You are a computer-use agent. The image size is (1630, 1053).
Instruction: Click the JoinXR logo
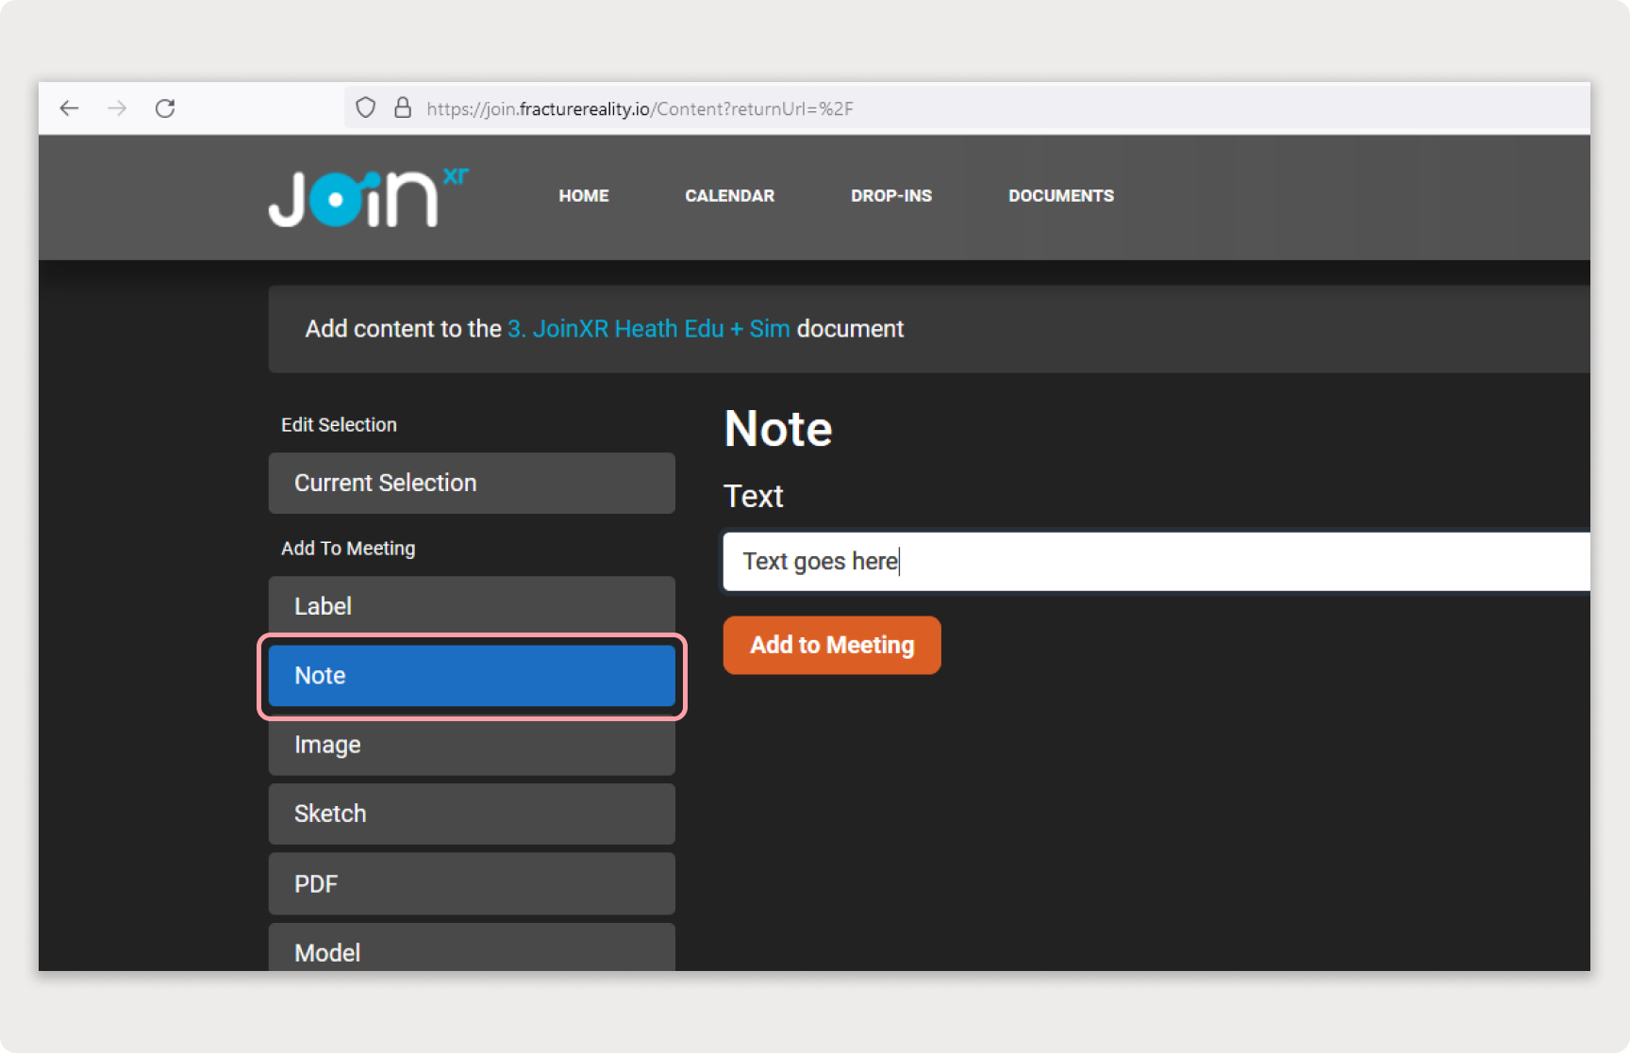pyautogui.click(x=368, y=196)
